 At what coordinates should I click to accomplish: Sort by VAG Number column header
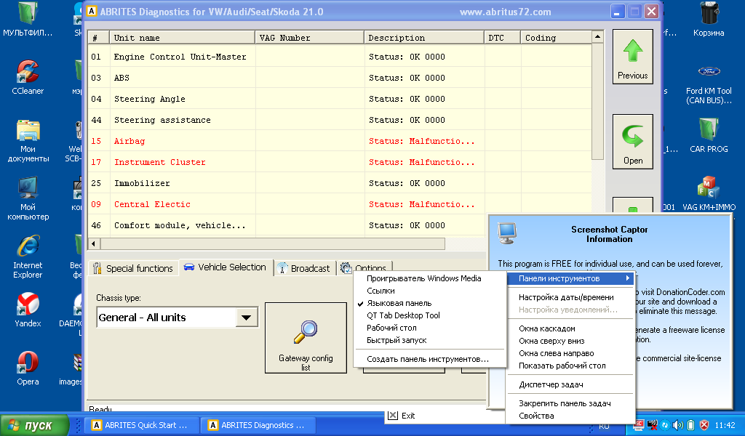[x=310, y=38]
